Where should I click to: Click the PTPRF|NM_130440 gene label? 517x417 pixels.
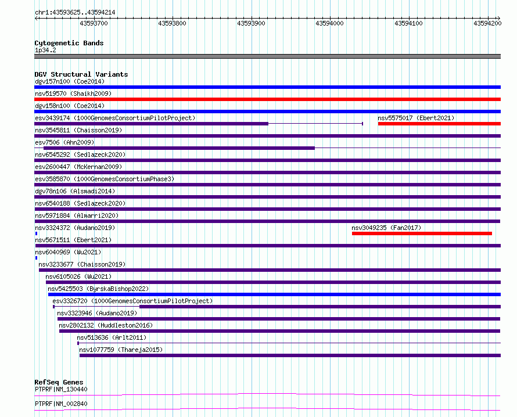pyautogui.click(x=61, y=389)
